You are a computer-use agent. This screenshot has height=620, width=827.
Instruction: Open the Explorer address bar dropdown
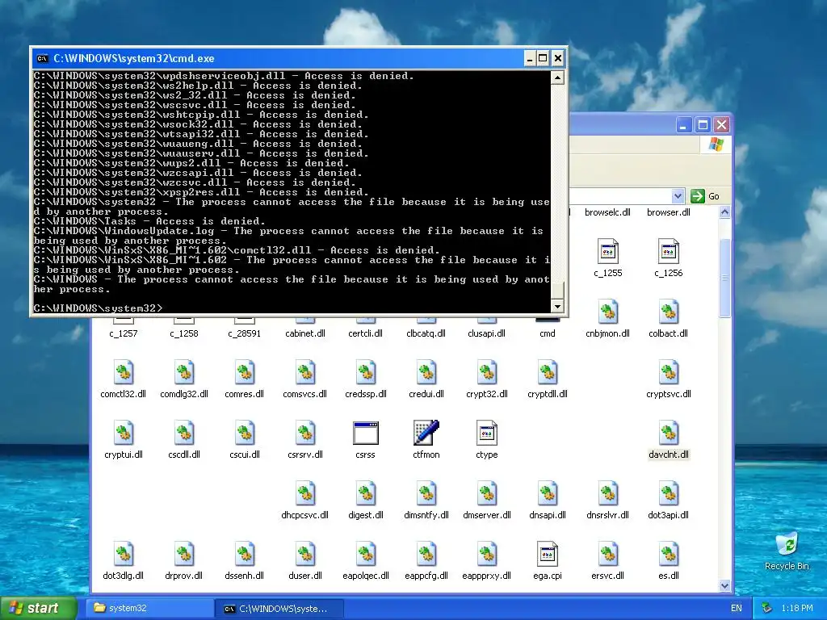pos(678,196)
